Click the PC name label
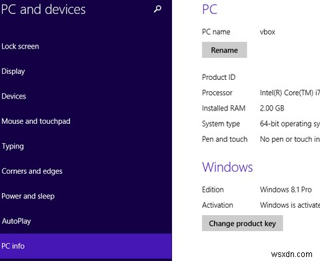This screenshot has height=261, width=320. point(216,32)
